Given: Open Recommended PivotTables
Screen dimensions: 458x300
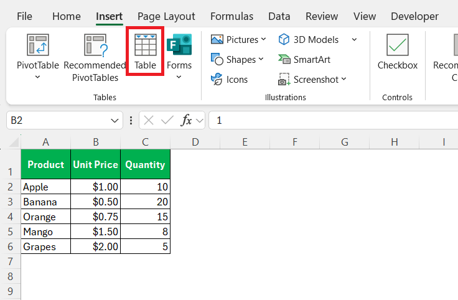Looking at the screenshot, I should click(95, 57).
